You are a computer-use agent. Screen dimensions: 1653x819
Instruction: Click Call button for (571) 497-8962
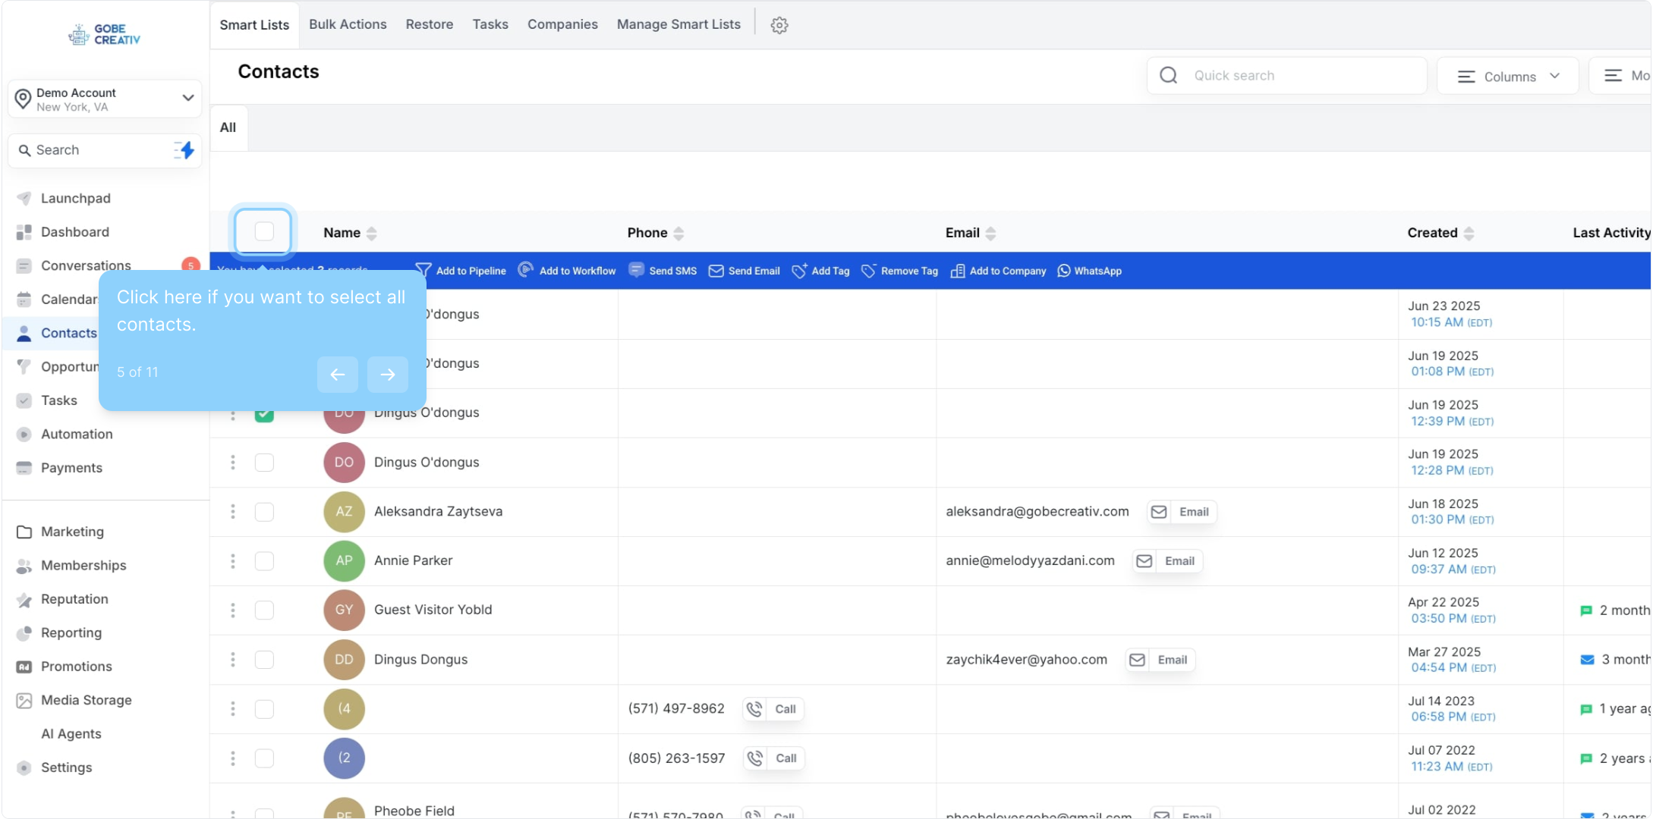(773, 709)
